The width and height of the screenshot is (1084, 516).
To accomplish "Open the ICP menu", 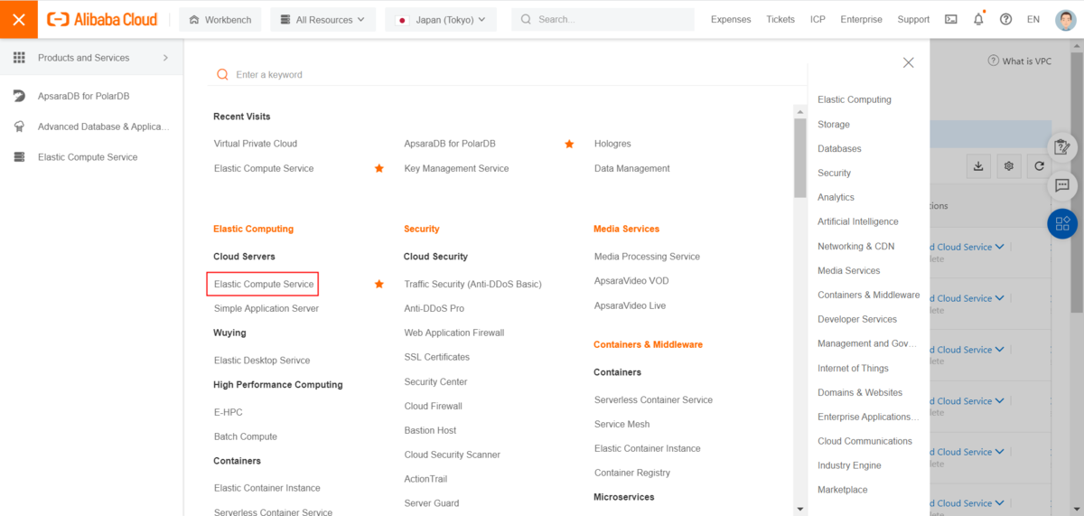I will pyautogui.click(x=818, y=19).
